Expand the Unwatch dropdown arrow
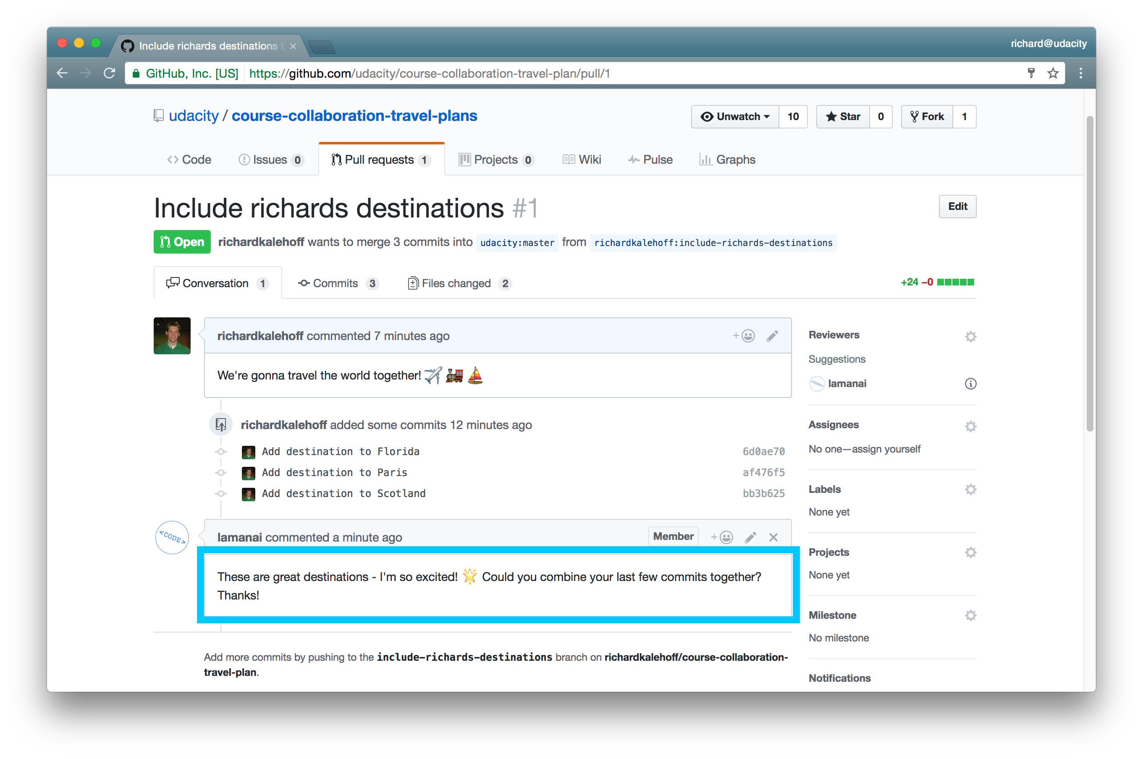 pyautogui.click(x=767, y=116)
